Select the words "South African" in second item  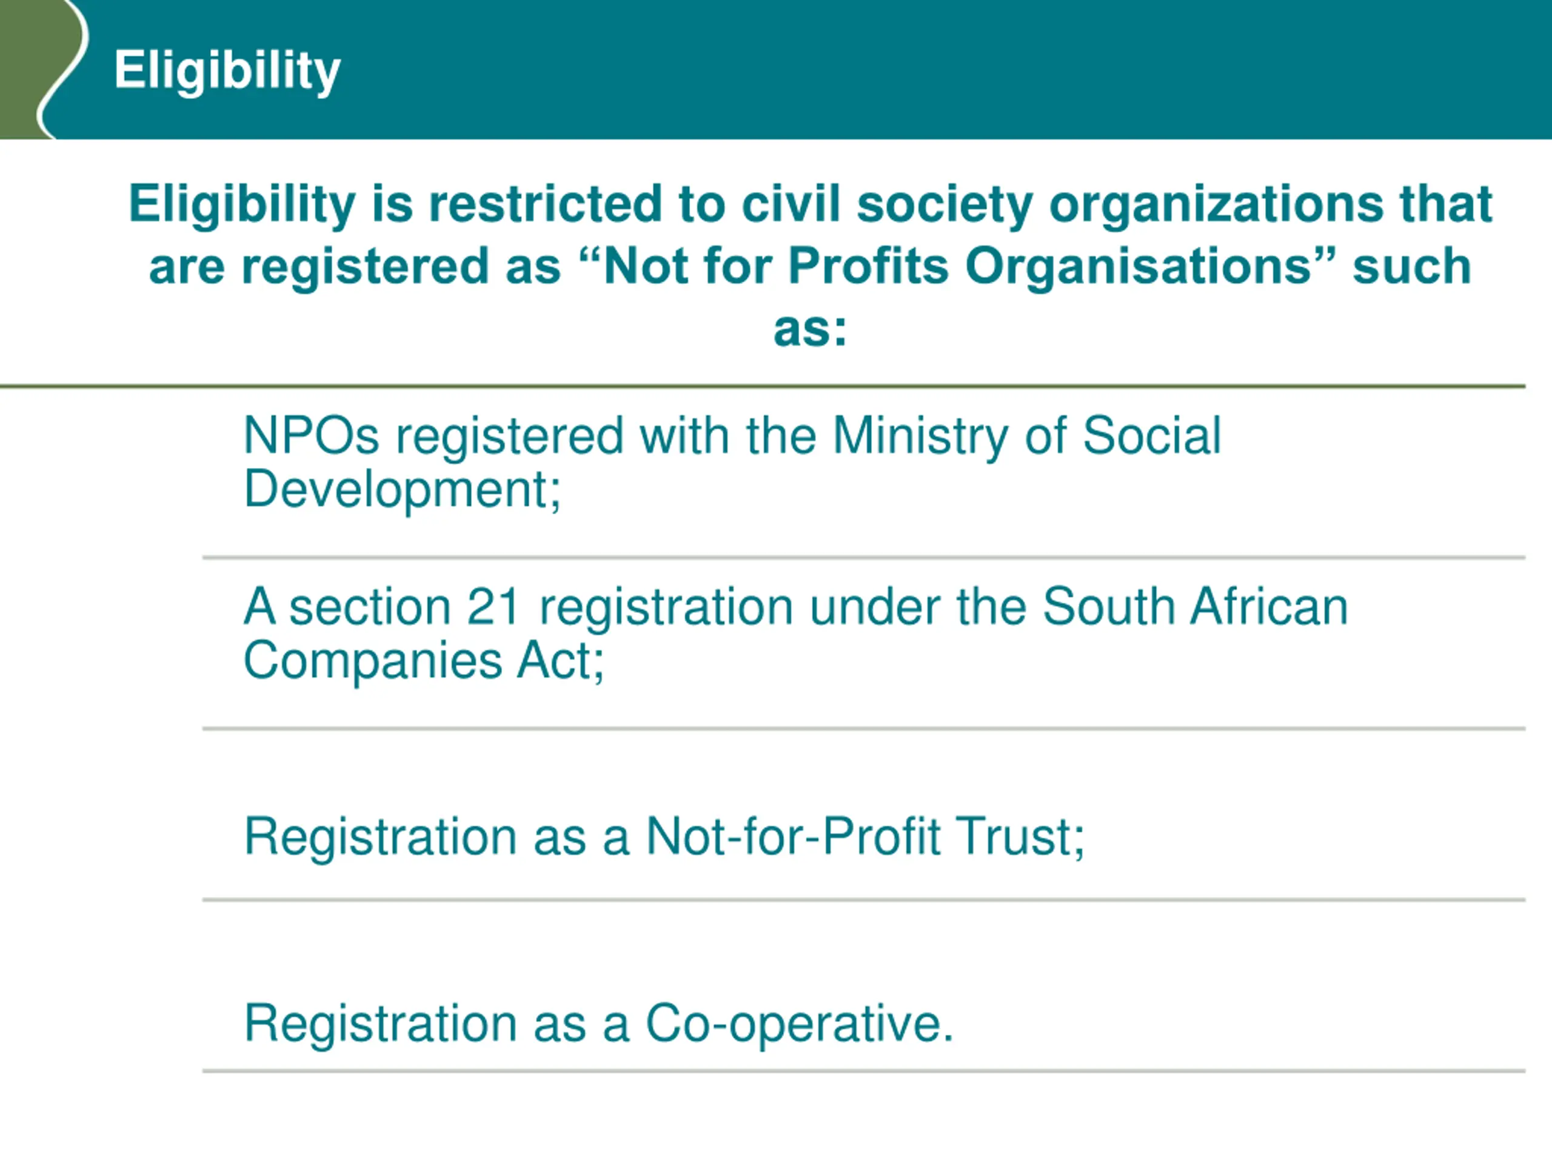tap(1195, 606)
